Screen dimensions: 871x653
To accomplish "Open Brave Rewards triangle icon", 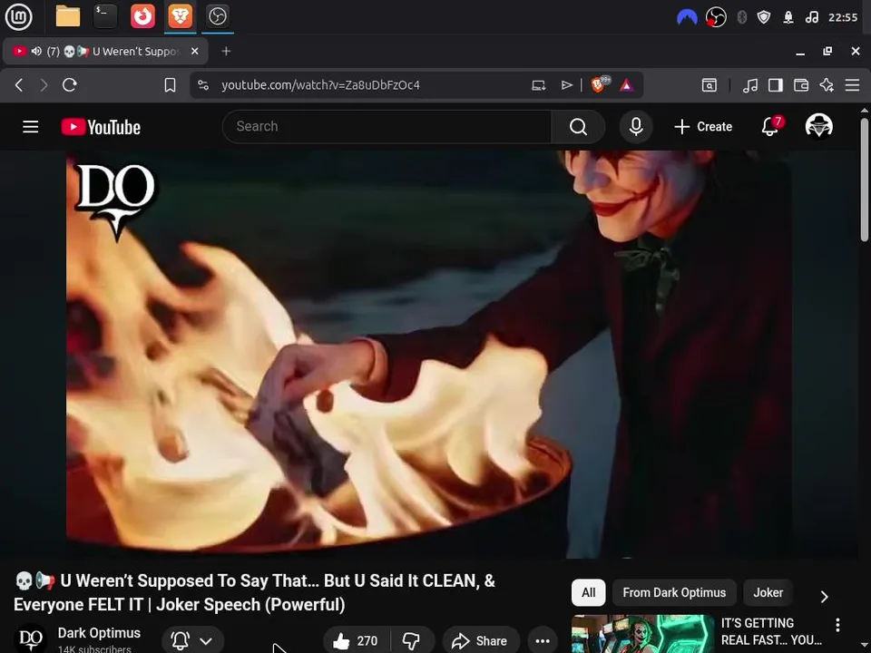I will tap(627, 85).
